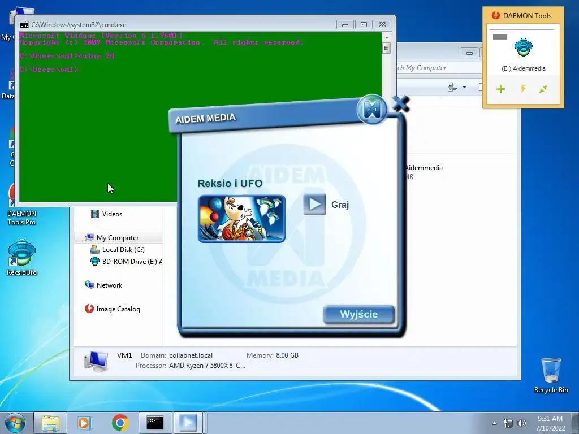Screen dimensions: 579x434
Task: Click the green arrows unmount icon in gadget
Action: (x=543, y=89)
